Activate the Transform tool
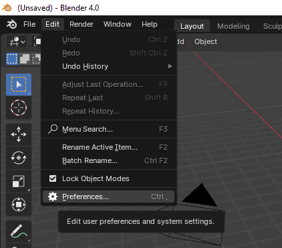The width and height of the screenshot is (282, 248). pos(19,205)
